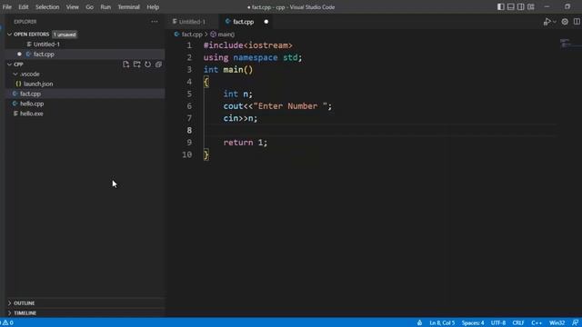
Task: Open the Selection menu
Action: (47, 6)
